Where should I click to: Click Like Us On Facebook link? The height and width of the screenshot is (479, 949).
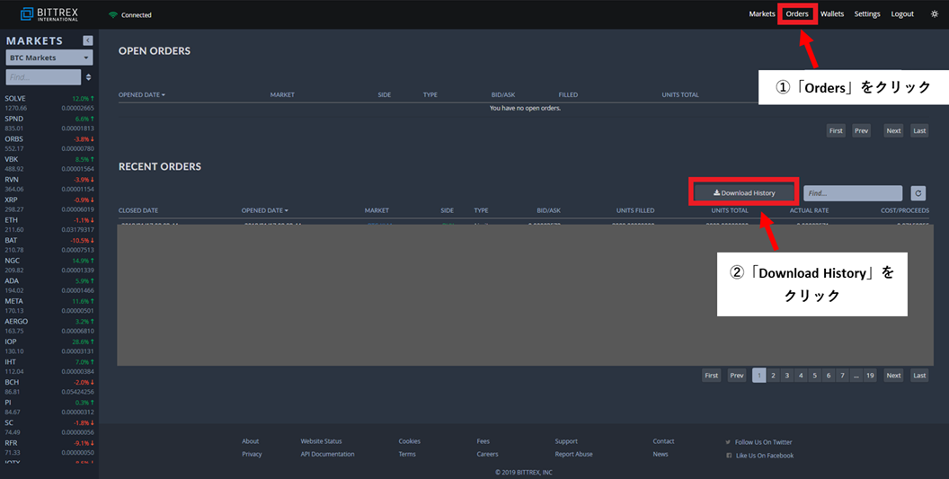765,456
